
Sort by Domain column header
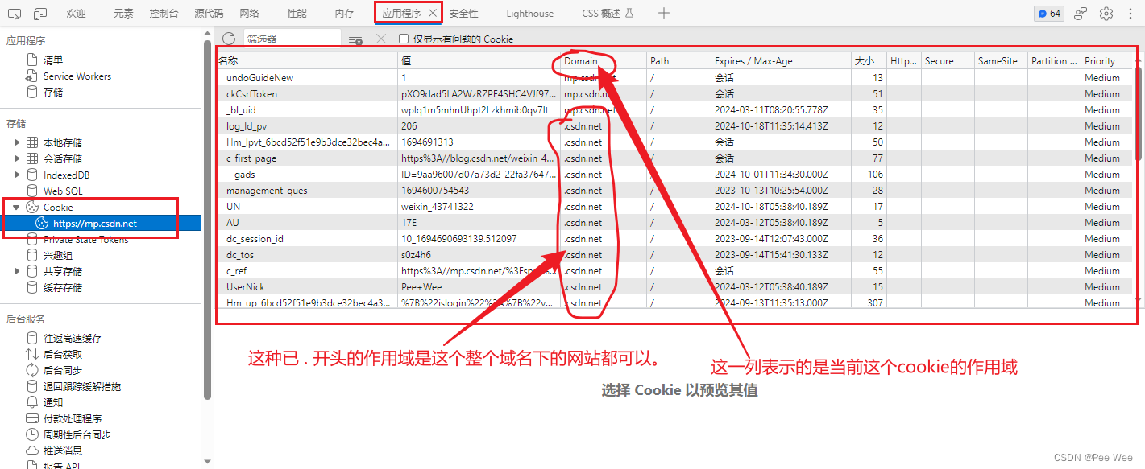[x=604, y=61]
